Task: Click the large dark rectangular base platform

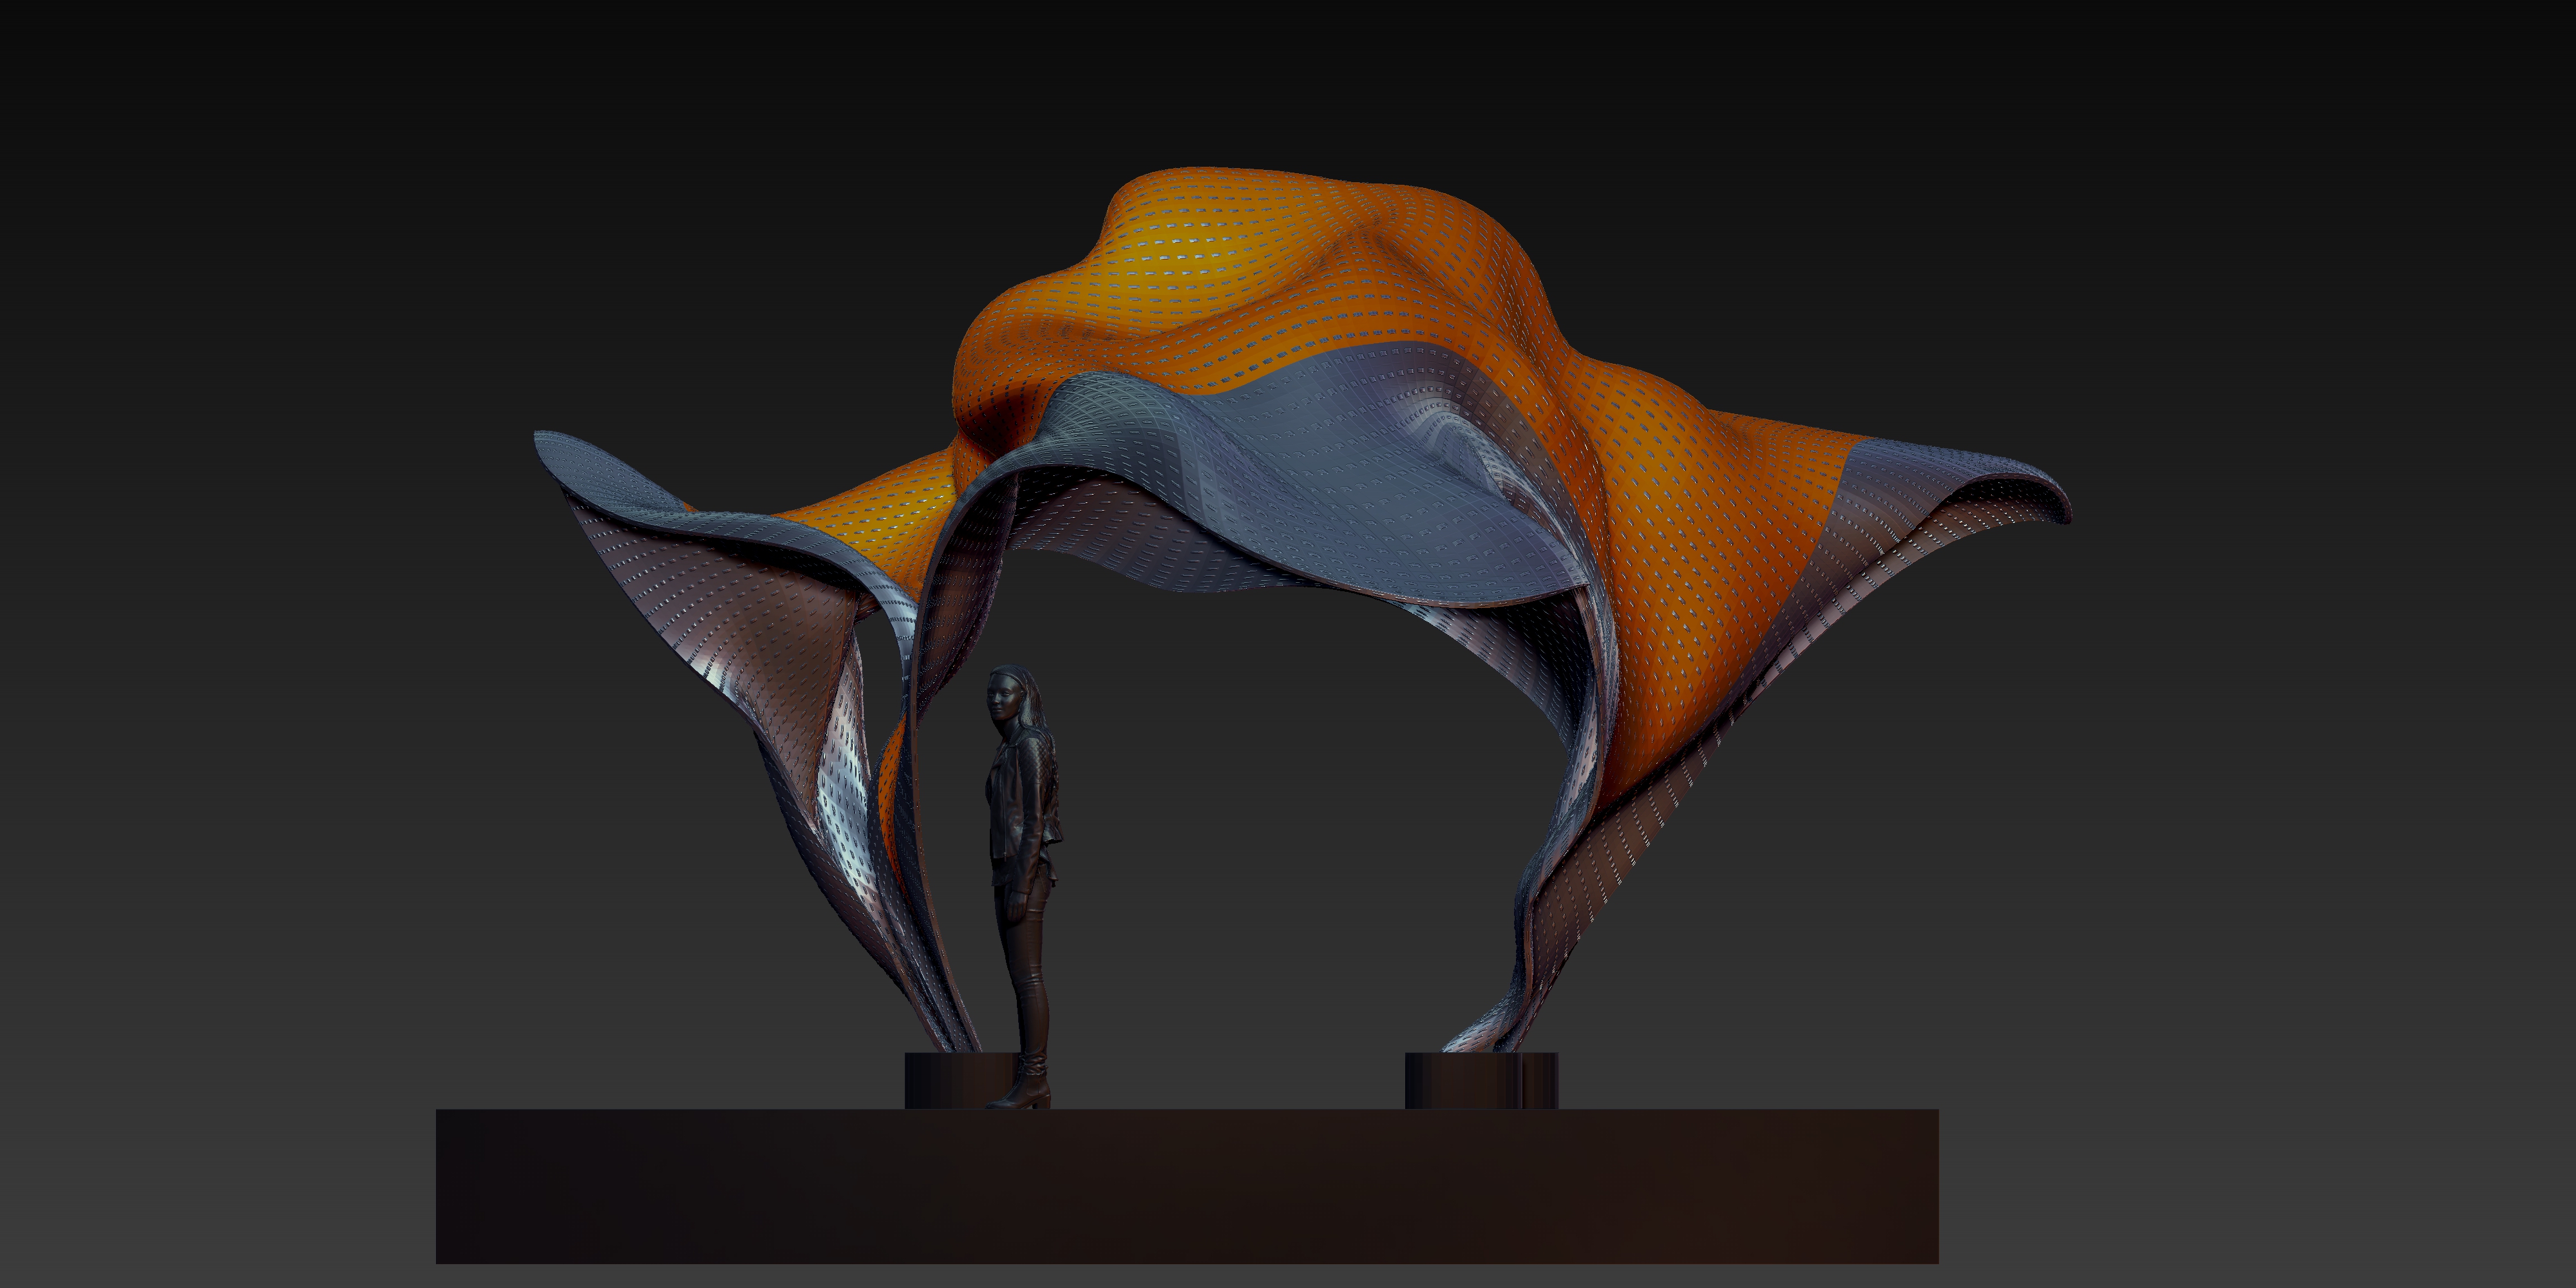Action: pyautogui.click(x=1187, y=1186)
